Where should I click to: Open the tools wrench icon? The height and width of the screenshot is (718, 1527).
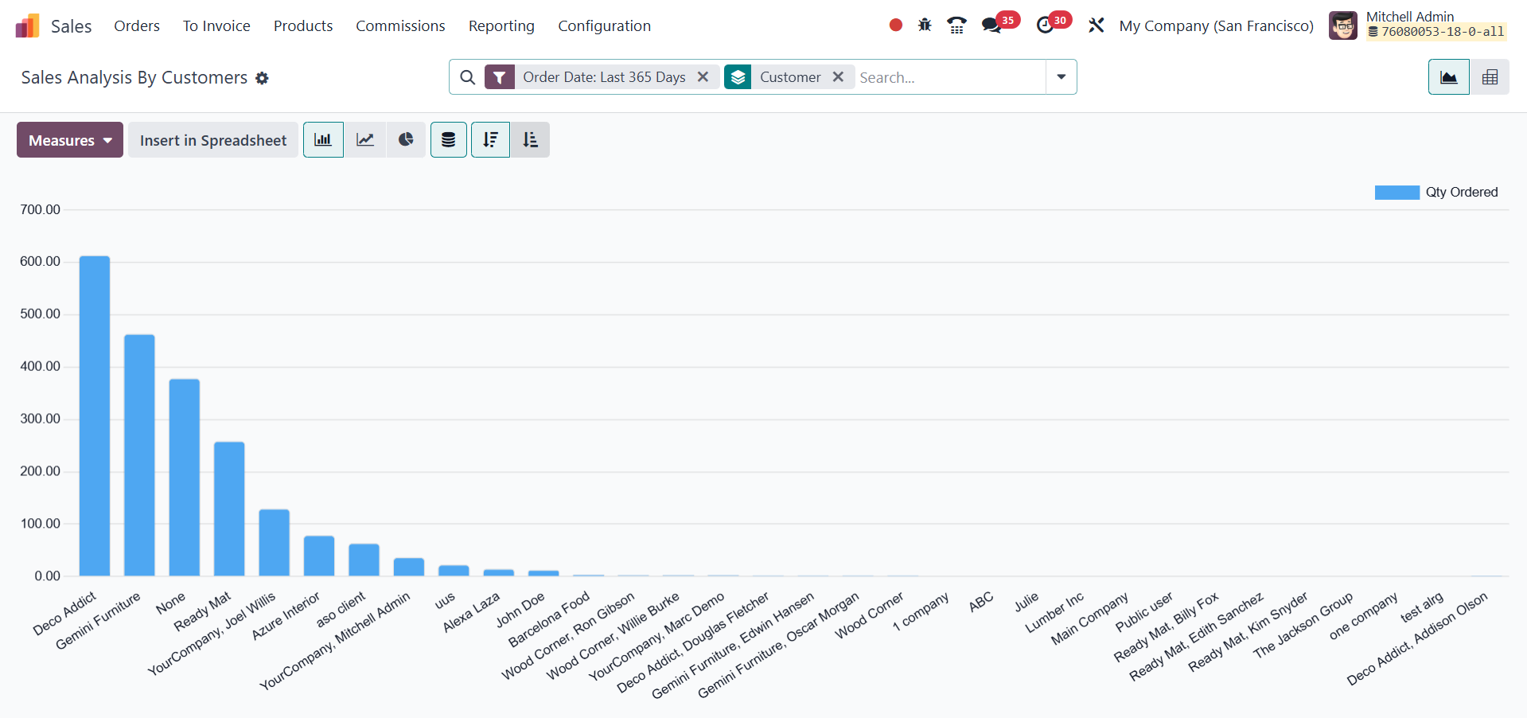pos(1097,25)
